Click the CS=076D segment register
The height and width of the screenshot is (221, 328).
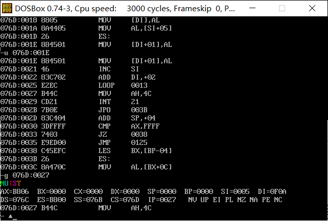tap(125, 200)
